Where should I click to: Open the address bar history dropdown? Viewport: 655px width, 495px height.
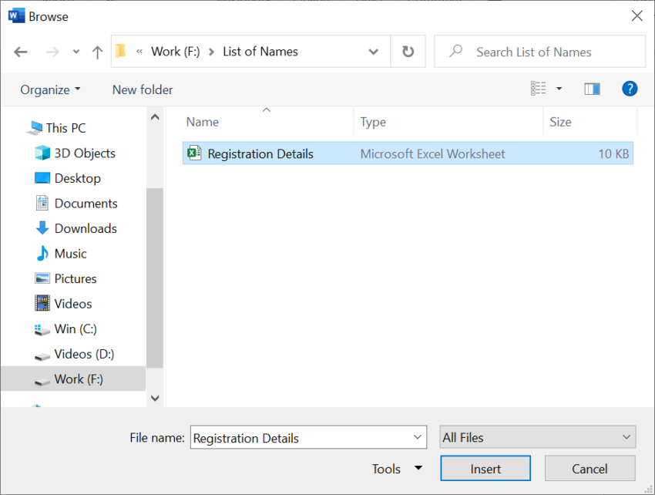[x=374, y=52]
